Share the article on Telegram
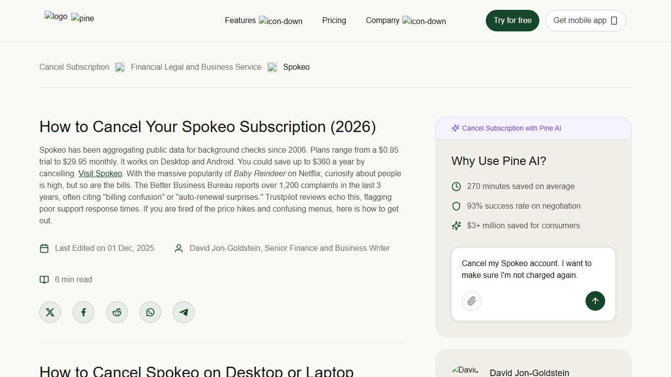Screen dimensions: 671x377 [x=184, y=312]
